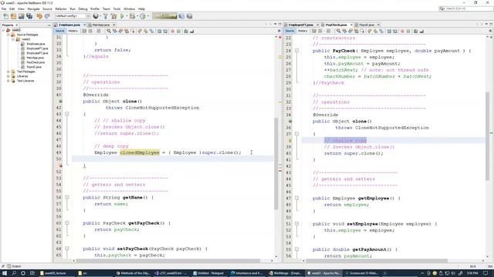494x277 pixels.
Task: Collapse the clone method fold at line 43
Action: [67, 114]
